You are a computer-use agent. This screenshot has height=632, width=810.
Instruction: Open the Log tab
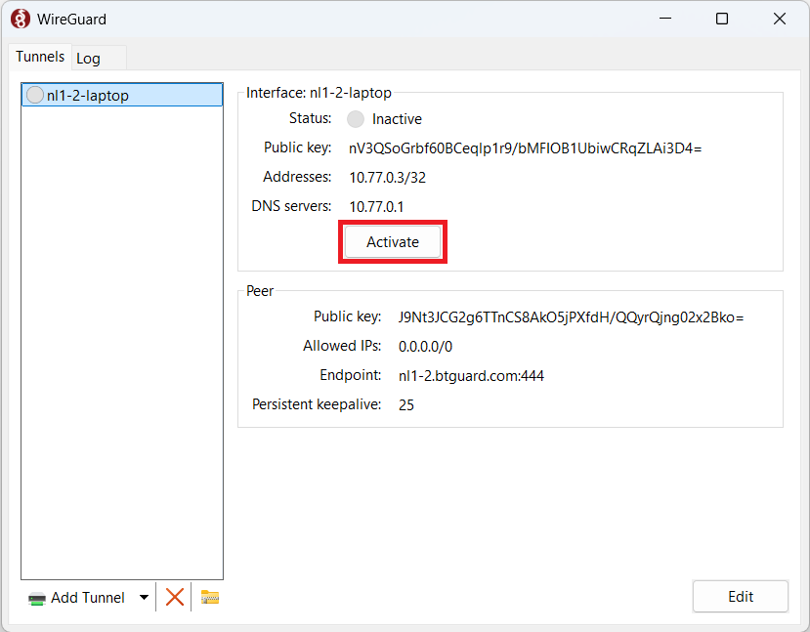tap(88, 59)
